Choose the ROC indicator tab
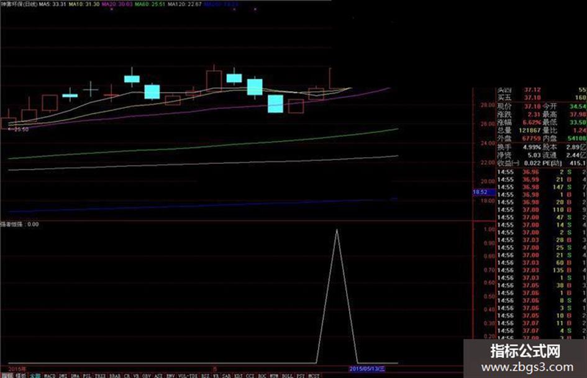 pos(262,376)
